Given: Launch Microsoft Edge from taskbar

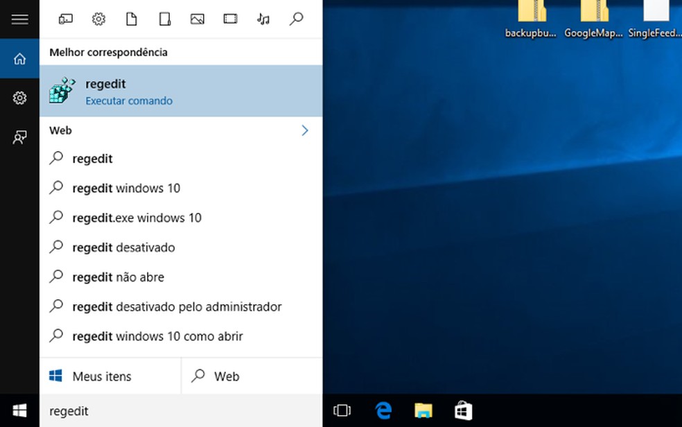Looking at the screenshot, I should [x=383, y=410].
